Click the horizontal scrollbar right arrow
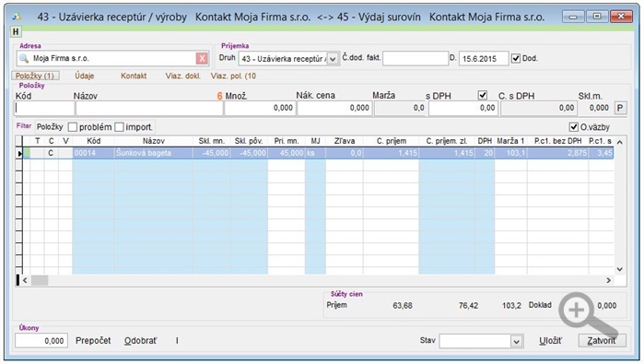The image size is (644, 364). click(x=609, y=280)
